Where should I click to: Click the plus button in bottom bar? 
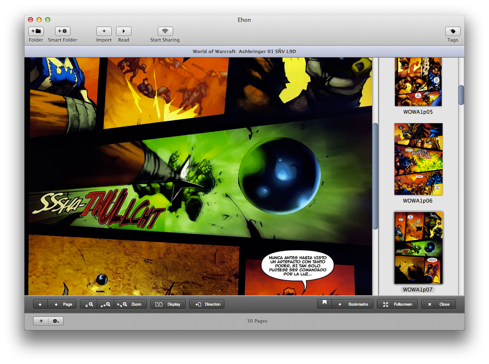click(41, 321)
